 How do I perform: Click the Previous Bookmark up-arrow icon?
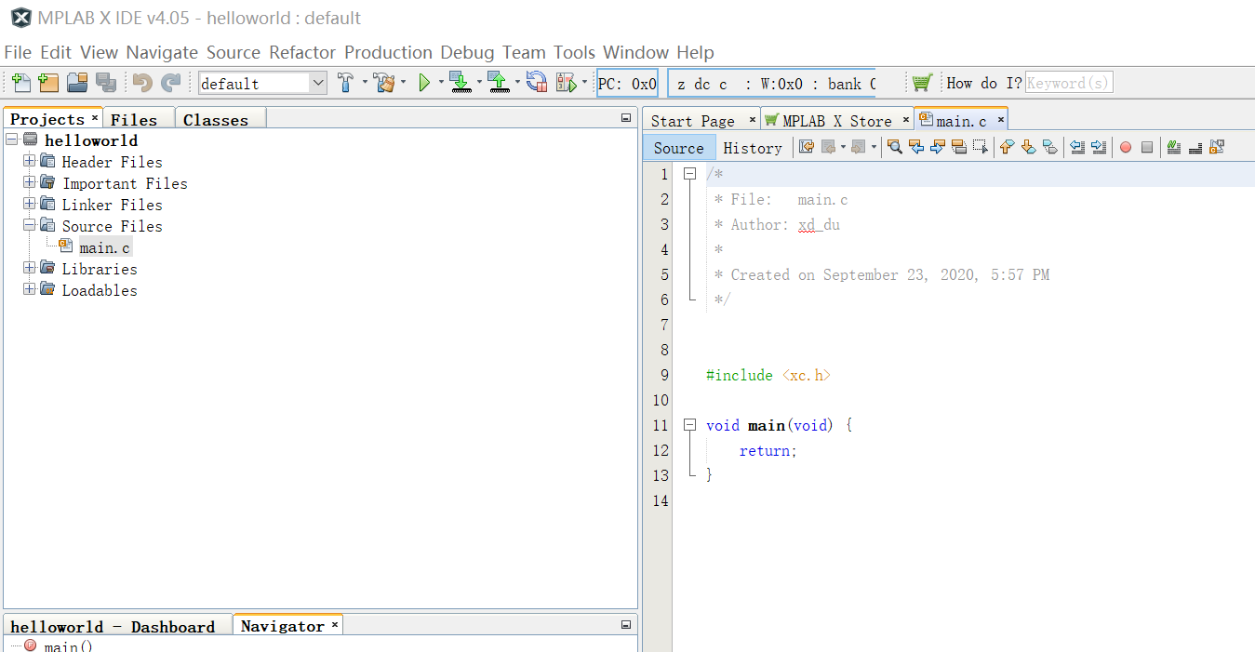pos(1007,147)
